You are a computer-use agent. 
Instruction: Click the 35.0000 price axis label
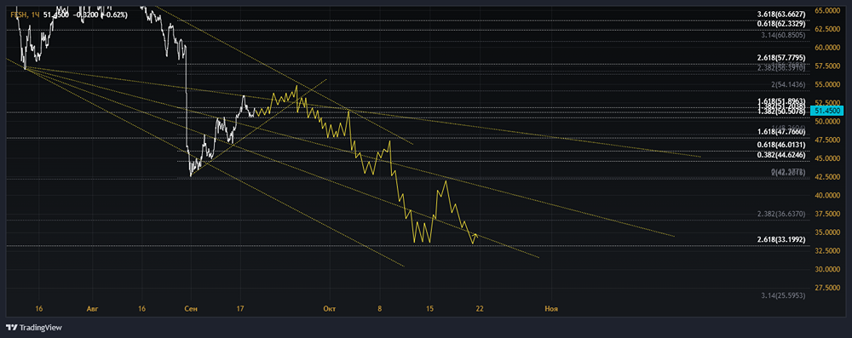pos(826,232)
